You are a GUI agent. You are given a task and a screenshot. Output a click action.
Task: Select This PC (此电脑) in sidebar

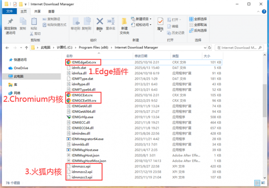[32, 76]
